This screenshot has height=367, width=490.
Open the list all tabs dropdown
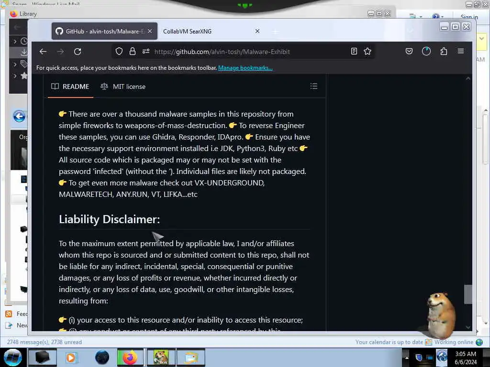pos(410,31)
